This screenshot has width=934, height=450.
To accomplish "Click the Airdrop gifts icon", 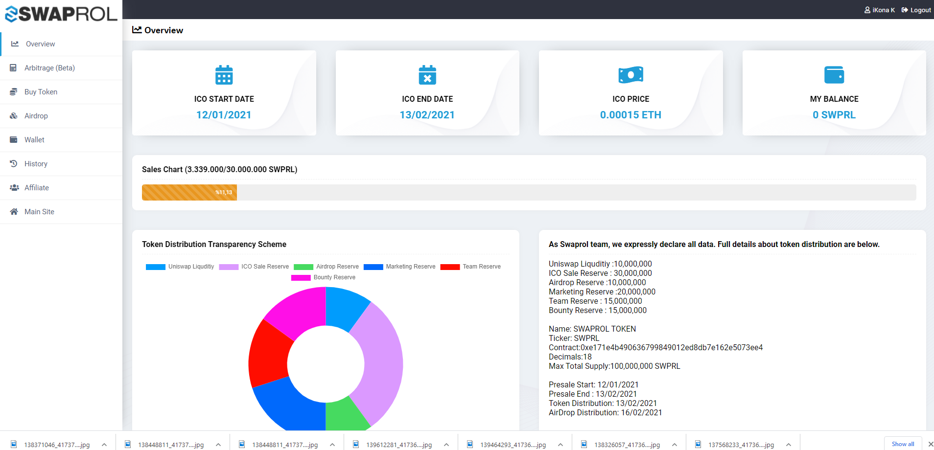I will tap(14, 116).
